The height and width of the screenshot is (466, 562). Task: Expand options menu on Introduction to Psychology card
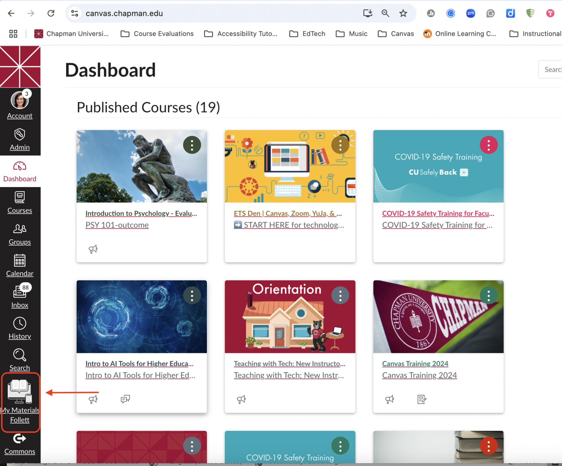click(192, 145)
